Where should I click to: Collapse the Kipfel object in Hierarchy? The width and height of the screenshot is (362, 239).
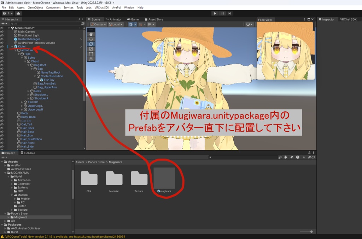pyautogui.click(x=12, y=47)
